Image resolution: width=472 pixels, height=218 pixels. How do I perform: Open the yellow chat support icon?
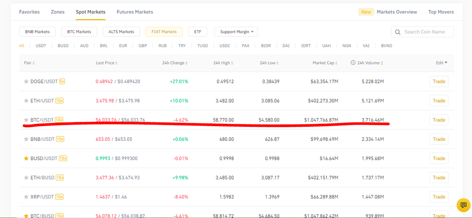click(464, 205)
